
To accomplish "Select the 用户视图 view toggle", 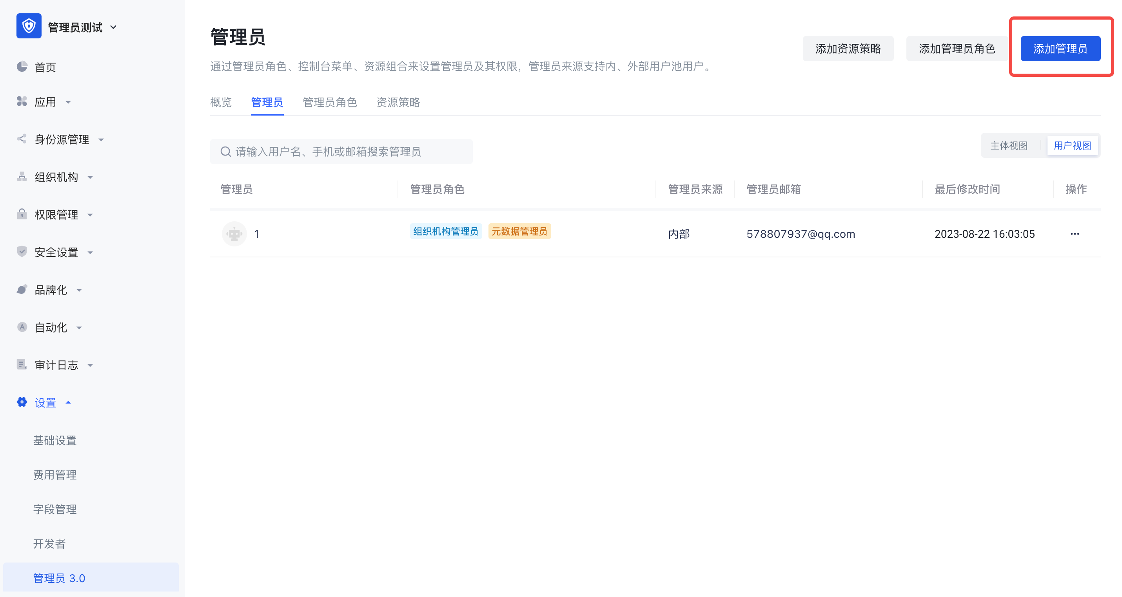I will coord(1072,145).
